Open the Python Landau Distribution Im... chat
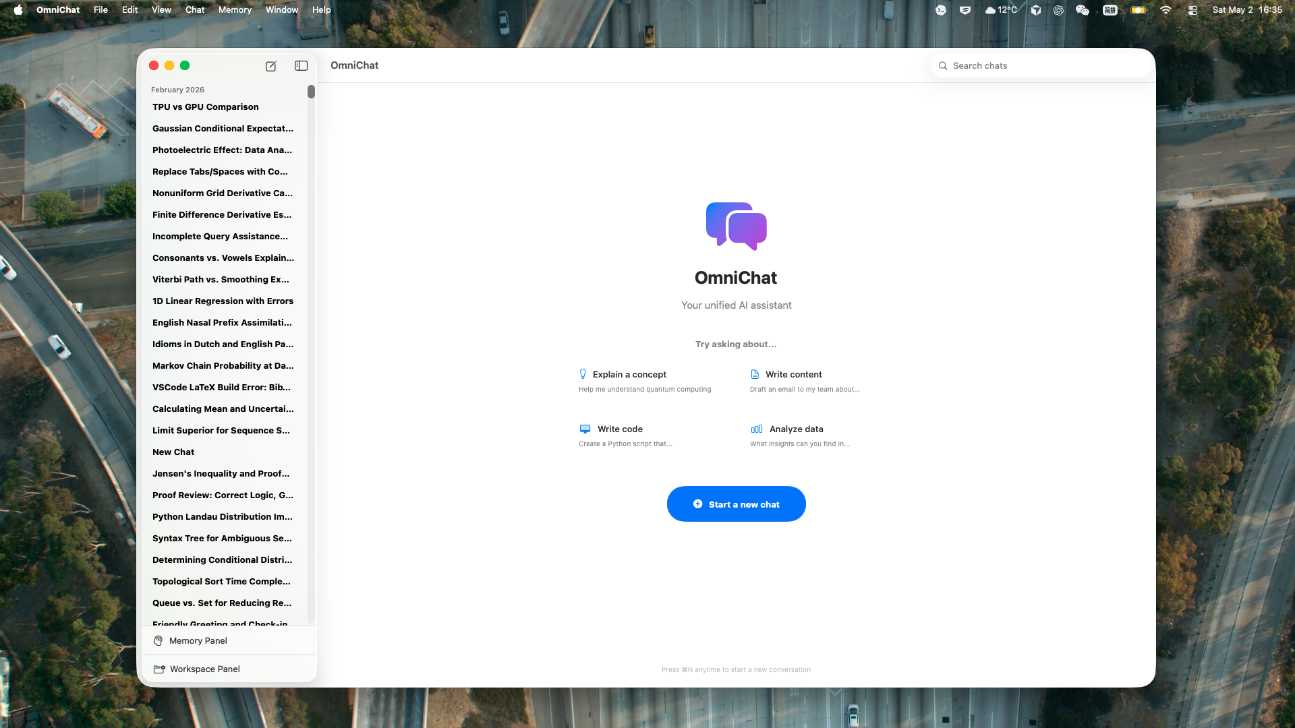The height and width of the screenshot is (728, 1295). pyautogui.click(x=225, y=517)
